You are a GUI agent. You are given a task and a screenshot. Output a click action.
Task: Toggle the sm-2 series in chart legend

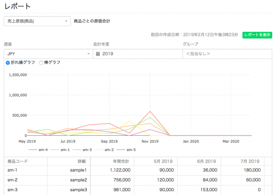pos(104,150)
